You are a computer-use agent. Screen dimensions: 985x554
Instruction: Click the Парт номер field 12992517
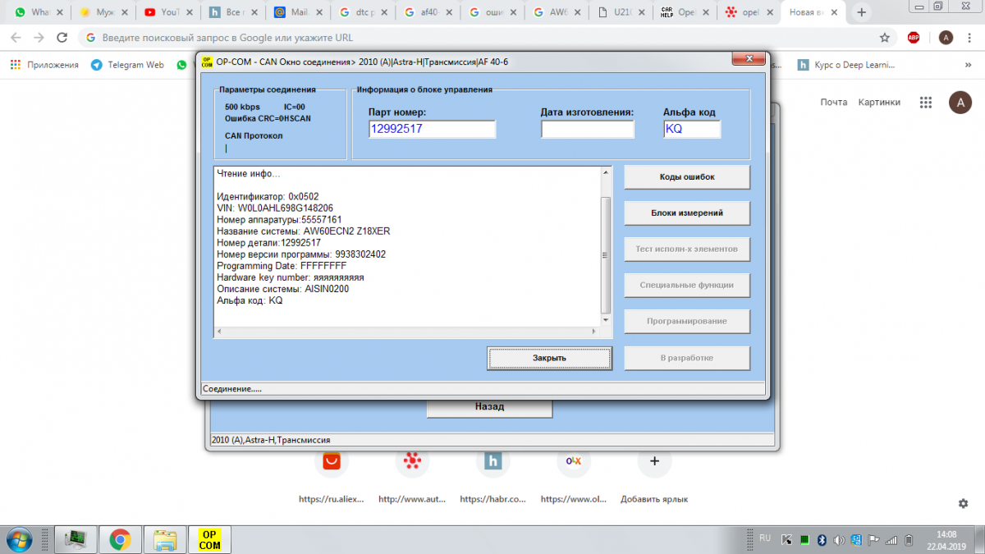432,130
